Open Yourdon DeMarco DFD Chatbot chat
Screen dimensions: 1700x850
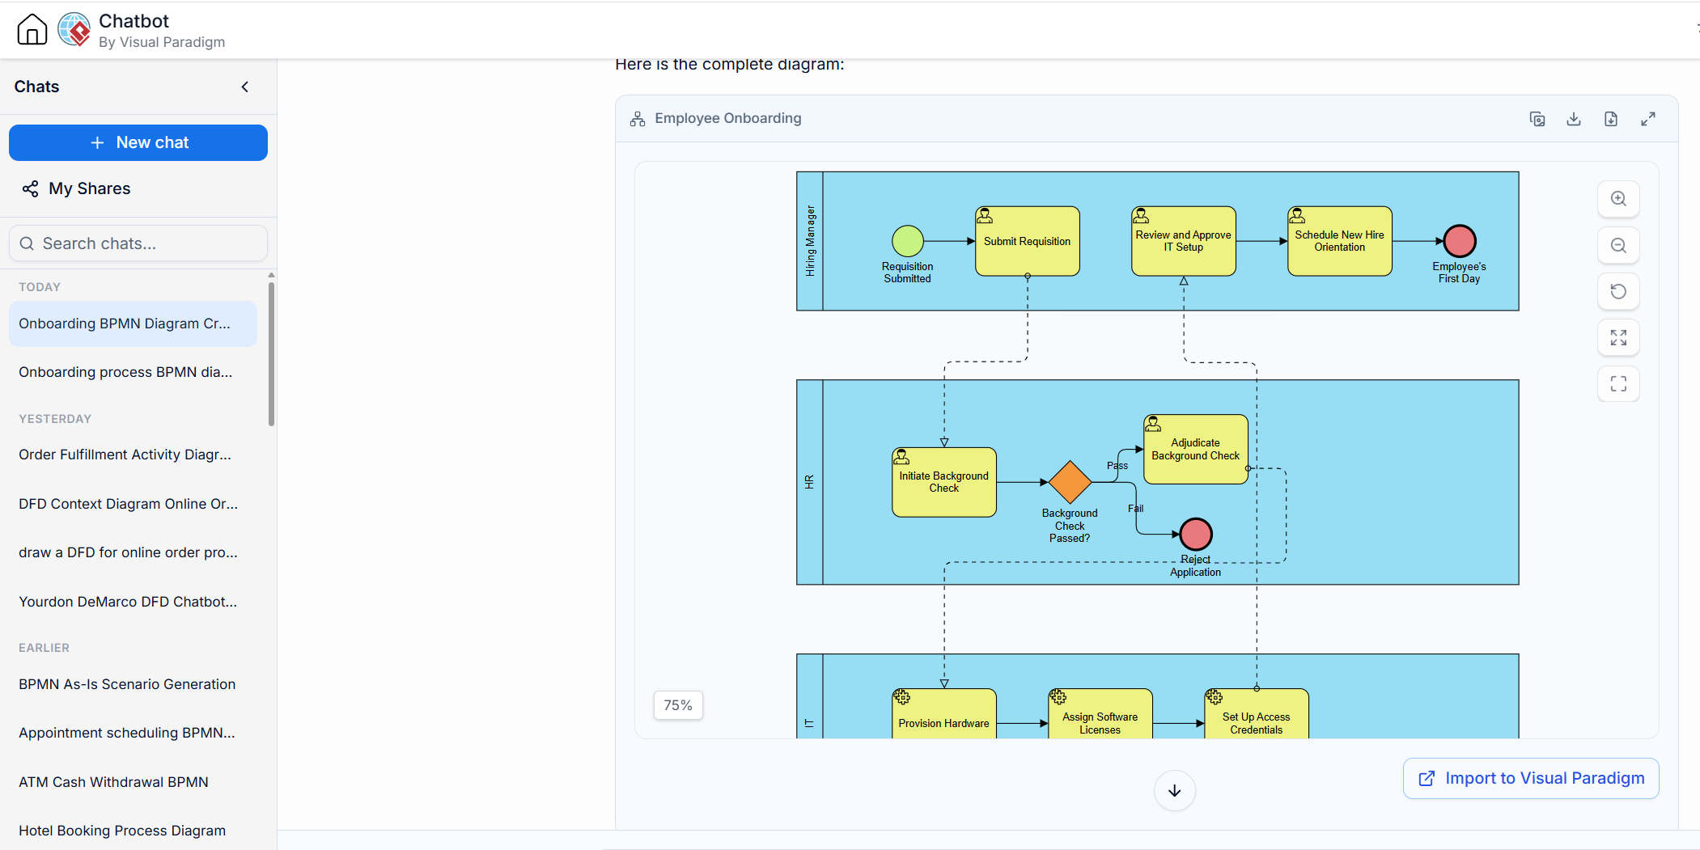click(133, 602)
